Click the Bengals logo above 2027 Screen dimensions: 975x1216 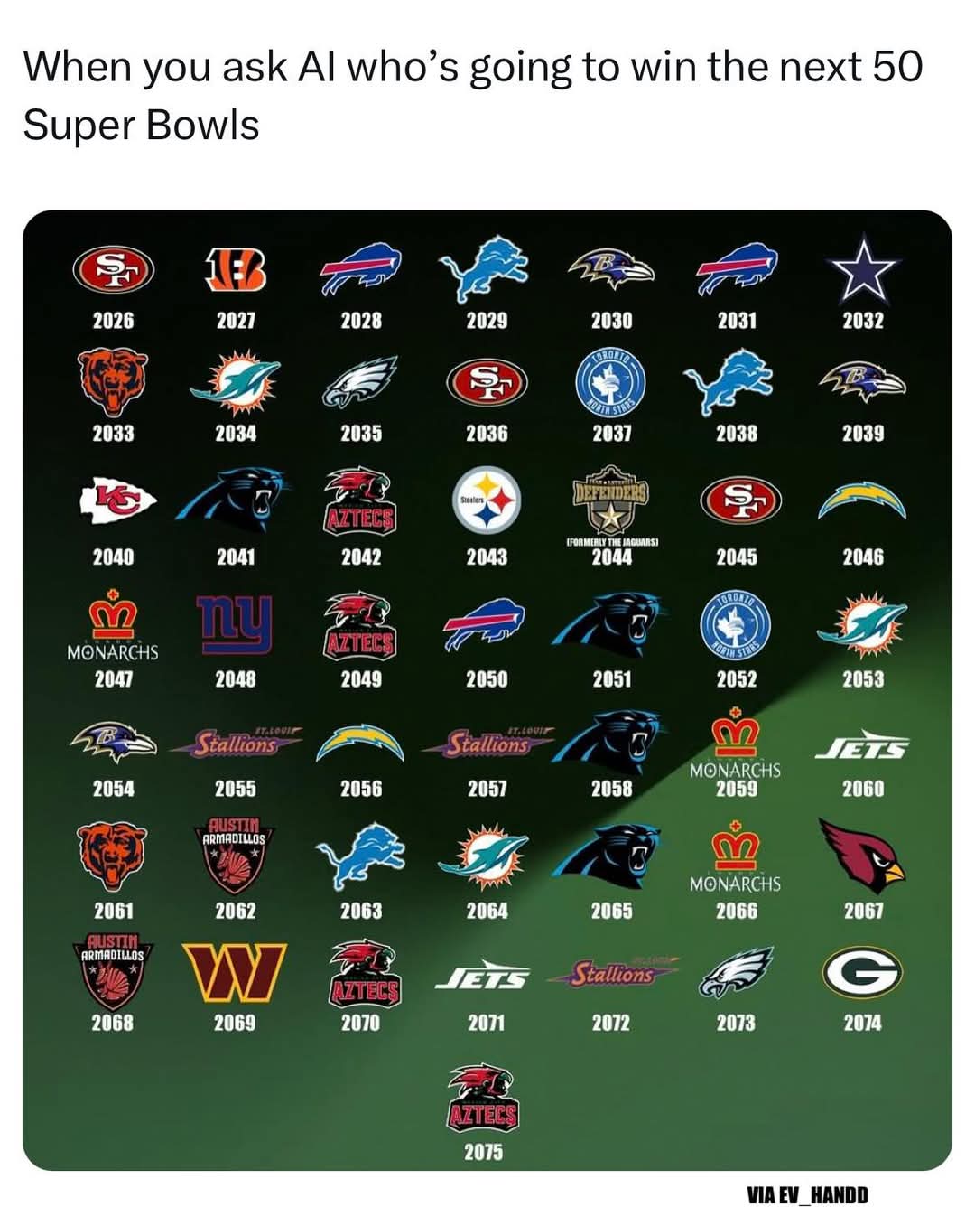pyautogui.click(x=236, y=268)
